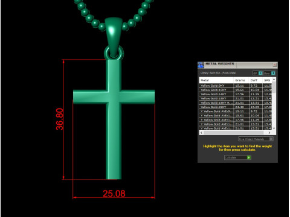Click the 36.80 height dimension label
This screenshot has height=217, width=290.
point(60,119)
